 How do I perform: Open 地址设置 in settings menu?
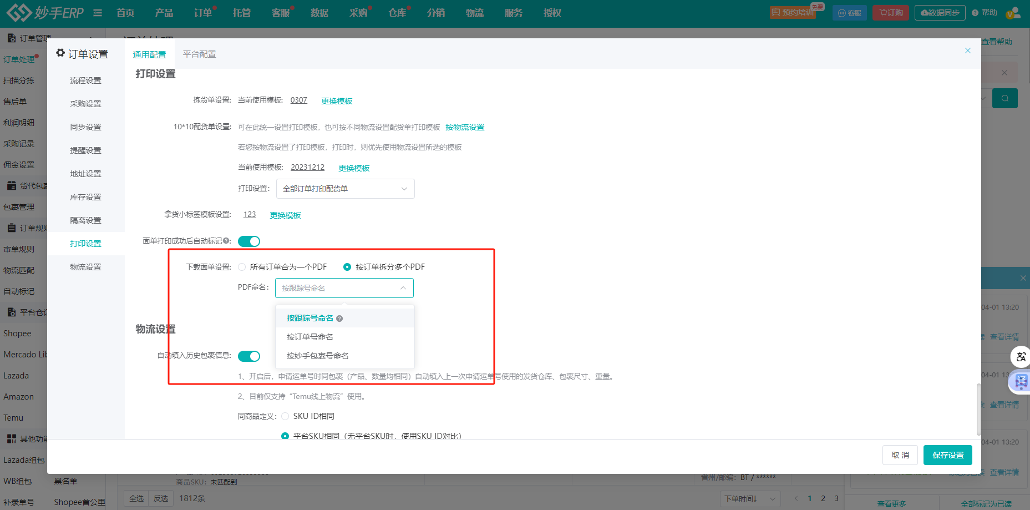[86, 174]
